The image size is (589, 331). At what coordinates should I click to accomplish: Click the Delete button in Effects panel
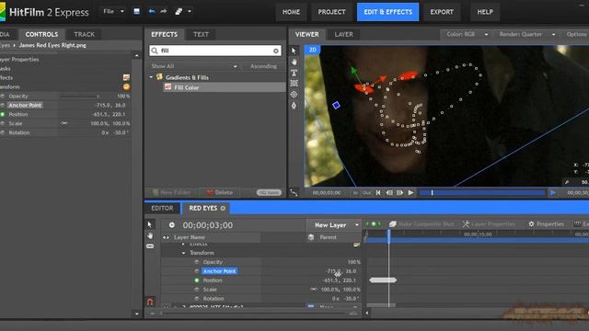[x=220, y=192]
